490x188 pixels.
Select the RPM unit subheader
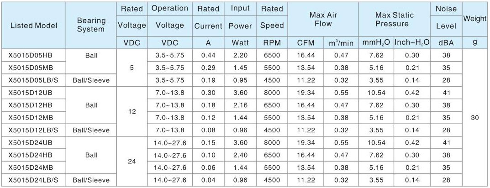(272, 43)
